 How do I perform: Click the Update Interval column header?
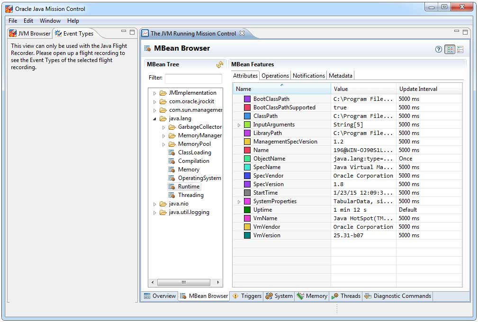click(429, 89)
